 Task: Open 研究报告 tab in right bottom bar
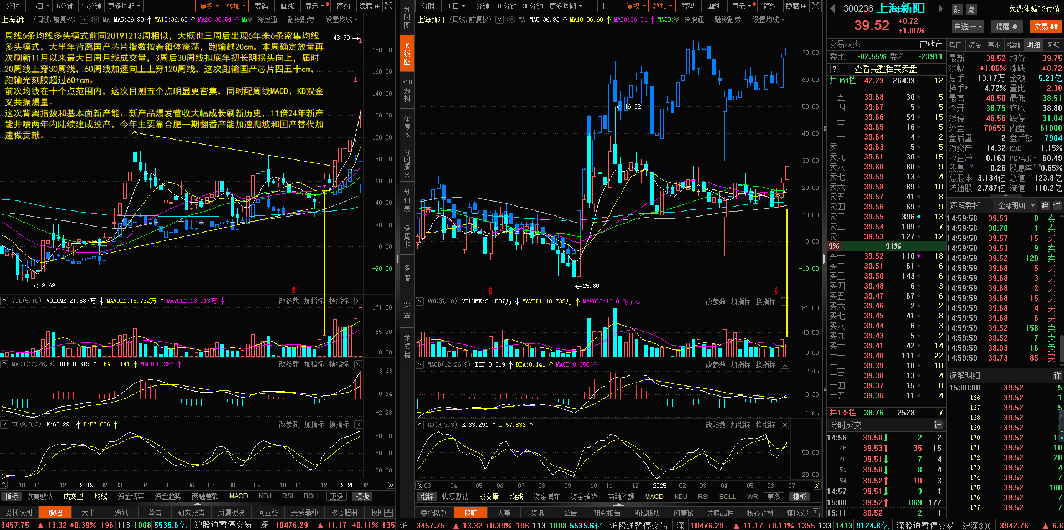tap(608, 513)
